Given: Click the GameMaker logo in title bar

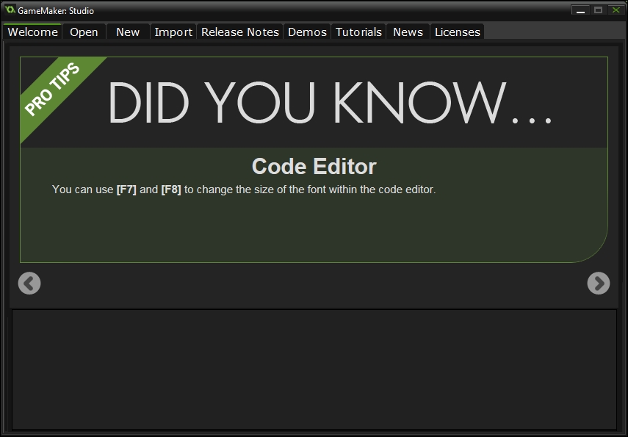Looking at the screenshot, I should tap(10, 10).
